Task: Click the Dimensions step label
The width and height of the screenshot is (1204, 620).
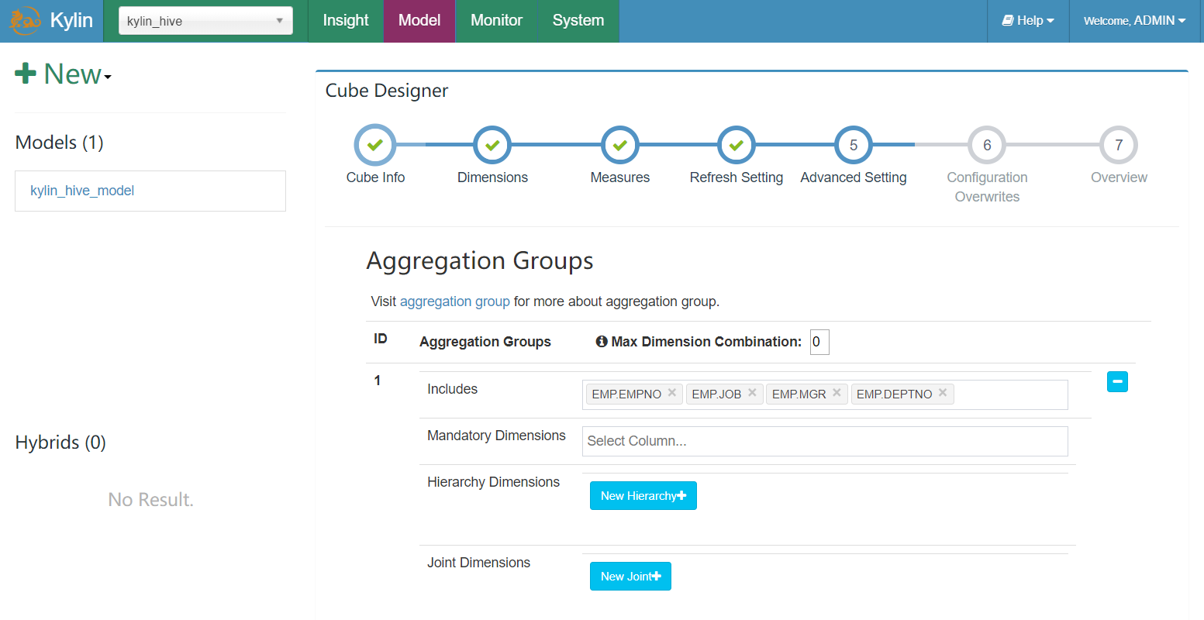Action: (x=492, y=177)
